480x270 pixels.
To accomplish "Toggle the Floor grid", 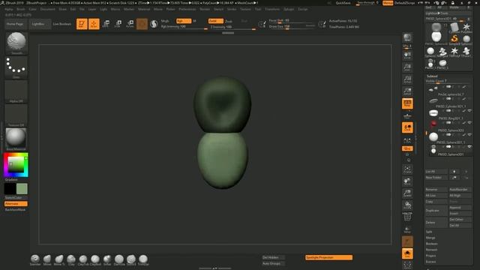I will pyautogui.click(x=407, y=116).
